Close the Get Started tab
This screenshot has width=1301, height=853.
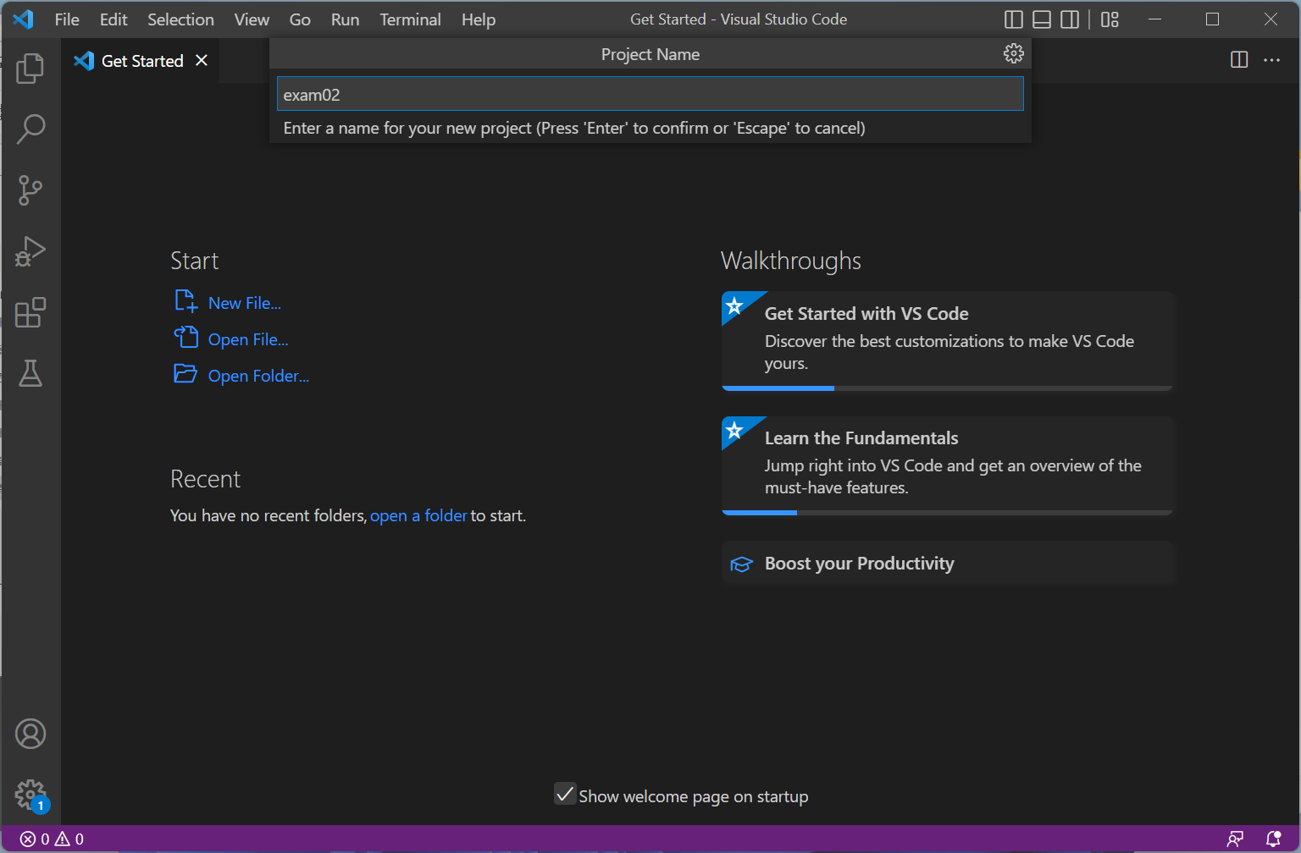[x=202, y=60]
